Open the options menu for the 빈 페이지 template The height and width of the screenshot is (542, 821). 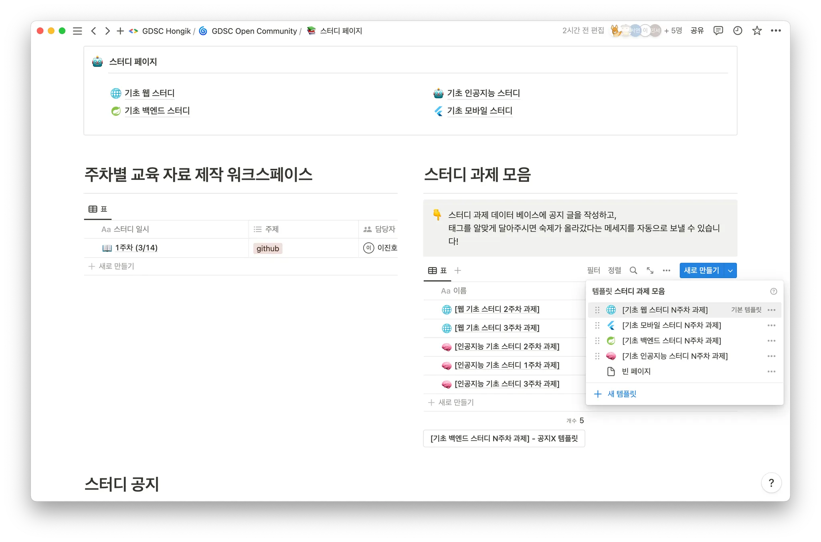[771, 371]
